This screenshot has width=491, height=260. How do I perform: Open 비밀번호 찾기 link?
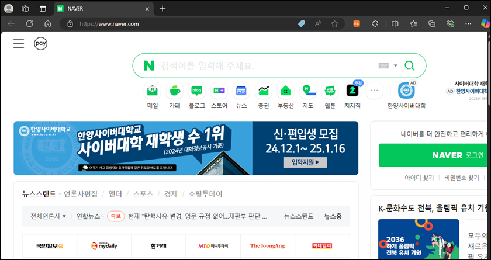pyautogui.click(x=462, y=178)
